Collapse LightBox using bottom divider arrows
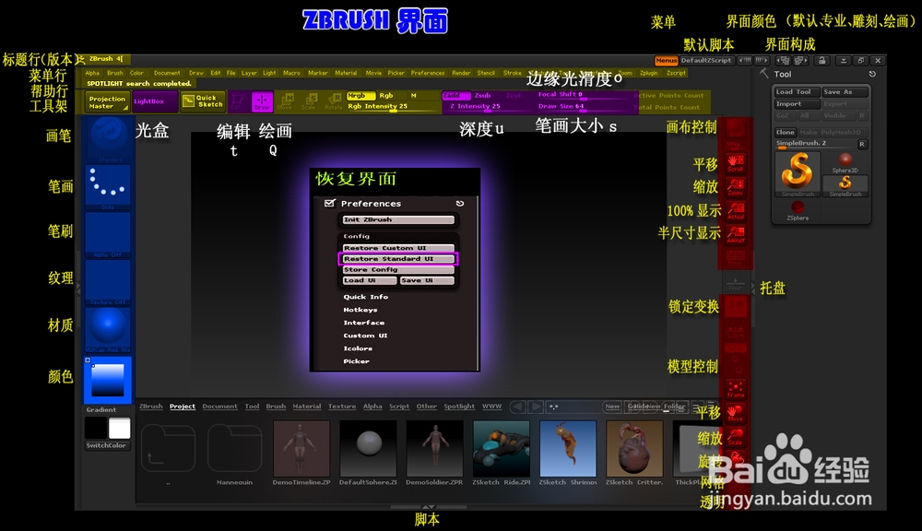Screen dimensions: 922x531 pyautogui.click(x=429, y=506)
